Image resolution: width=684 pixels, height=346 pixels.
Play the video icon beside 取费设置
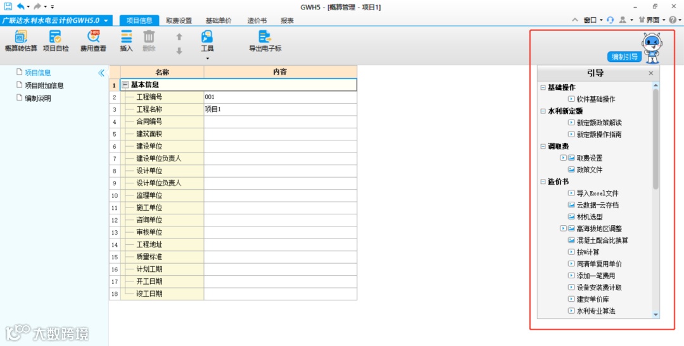tap(563, 158)
